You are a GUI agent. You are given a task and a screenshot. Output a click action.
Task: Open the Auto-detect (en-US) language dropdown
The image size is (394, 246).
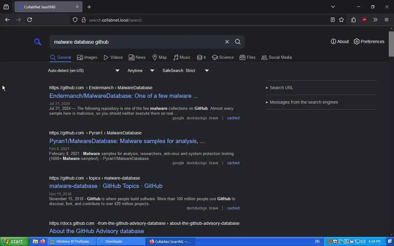pyautogui.click(x=84, y=70)
